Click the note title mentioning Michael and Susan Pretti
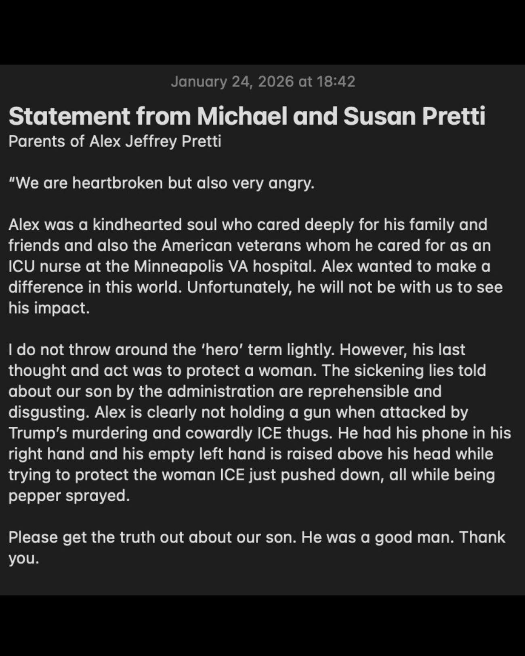The height and width of the screenshot is (656, 525). 247,116
